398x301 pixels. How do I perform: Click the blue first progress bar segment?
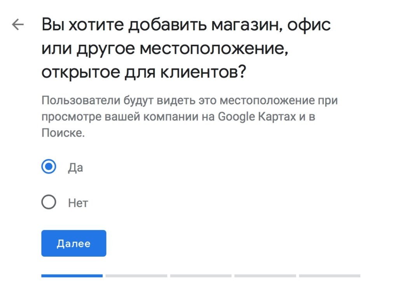click(72, 276)
